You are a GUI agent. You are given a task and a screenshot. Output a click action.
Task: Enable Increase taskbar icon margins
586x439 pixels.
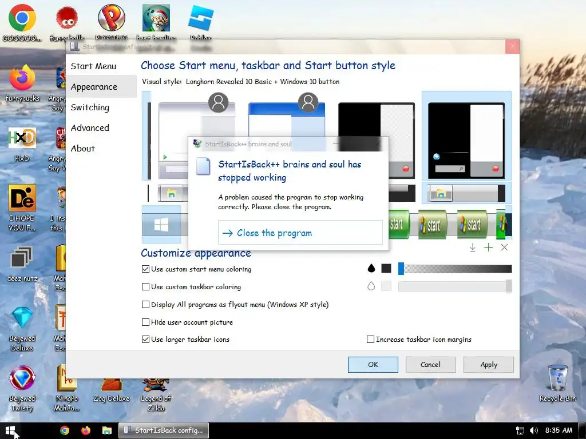[x=370, y=340]
